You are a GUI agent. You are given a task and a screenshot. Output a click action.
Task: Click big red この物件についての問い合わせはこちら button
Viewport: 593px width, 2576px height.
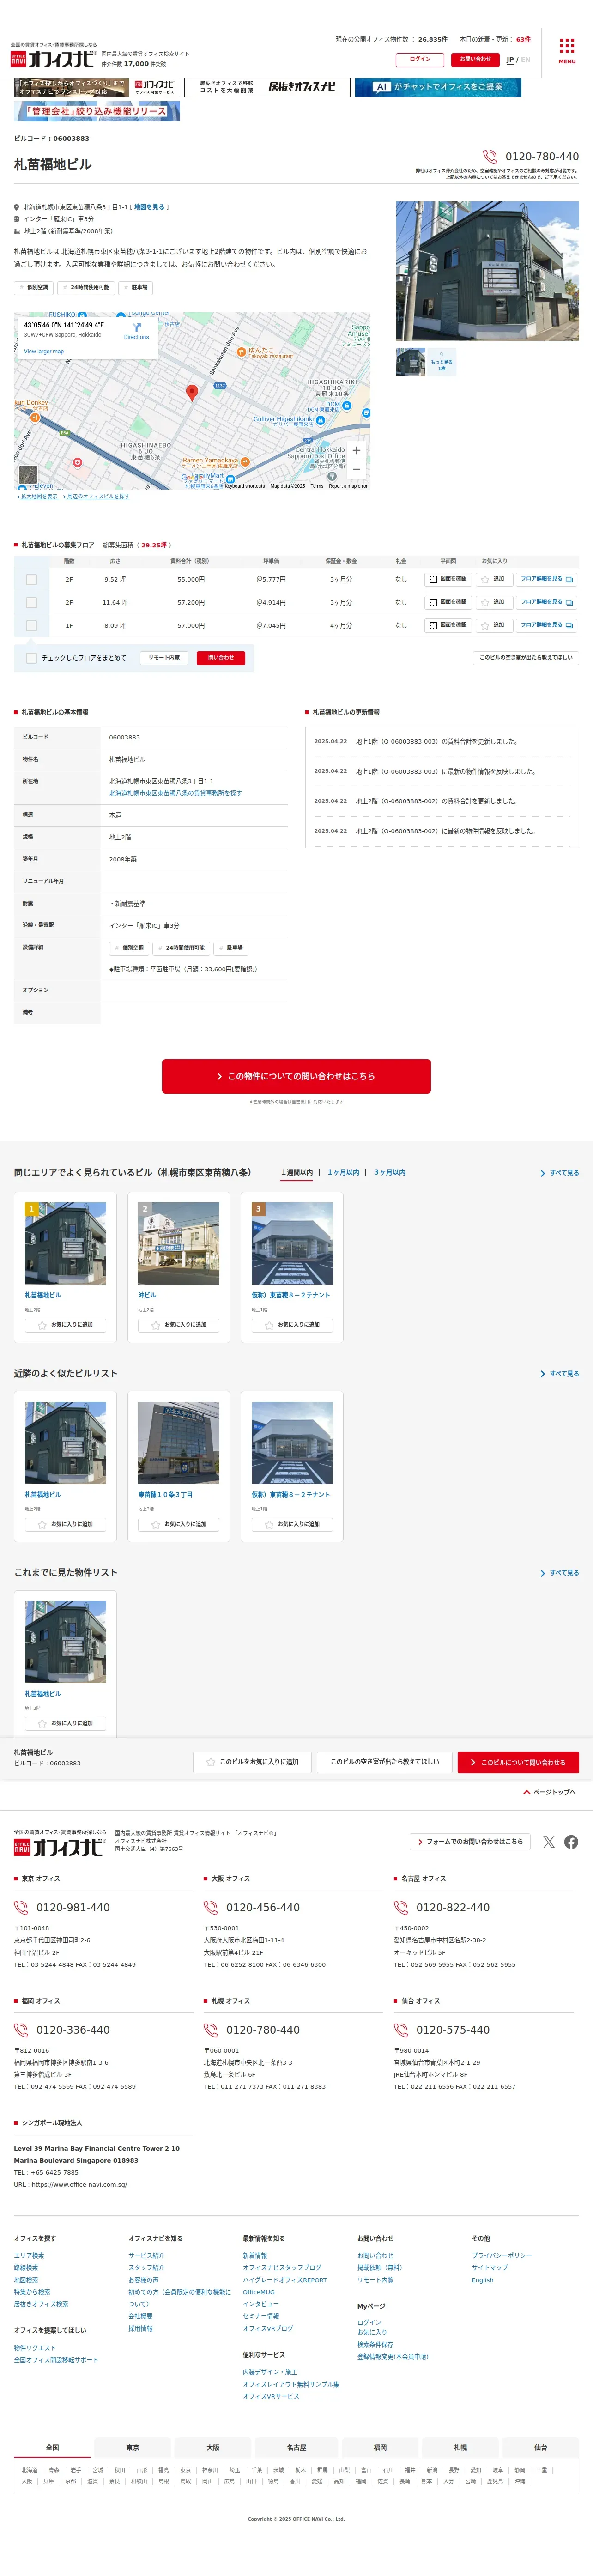(296, 1076)
